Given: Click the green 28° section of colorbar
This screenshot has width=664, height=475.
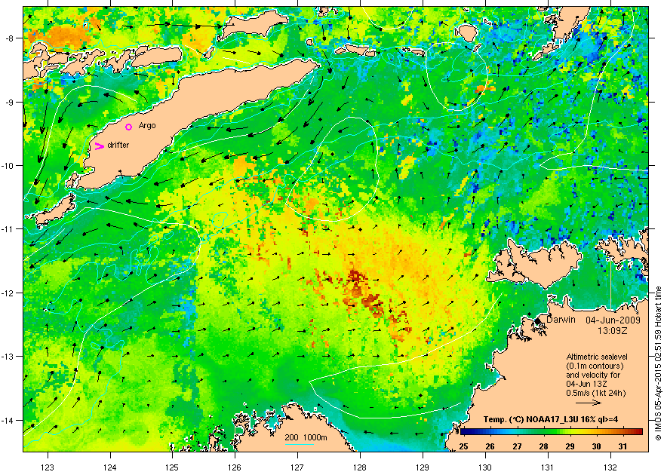Looking at the screenshot, I should 544,432.
